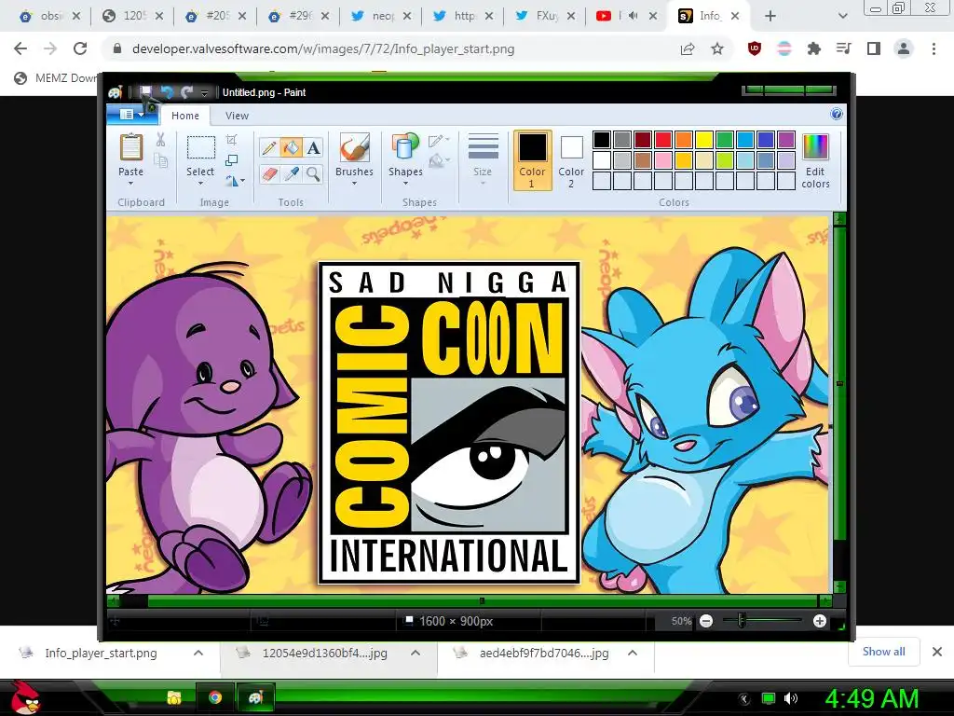Click the Select rectangle tool icon
The height and width of the screenshot is (716, 954).
tap(201, 148)
